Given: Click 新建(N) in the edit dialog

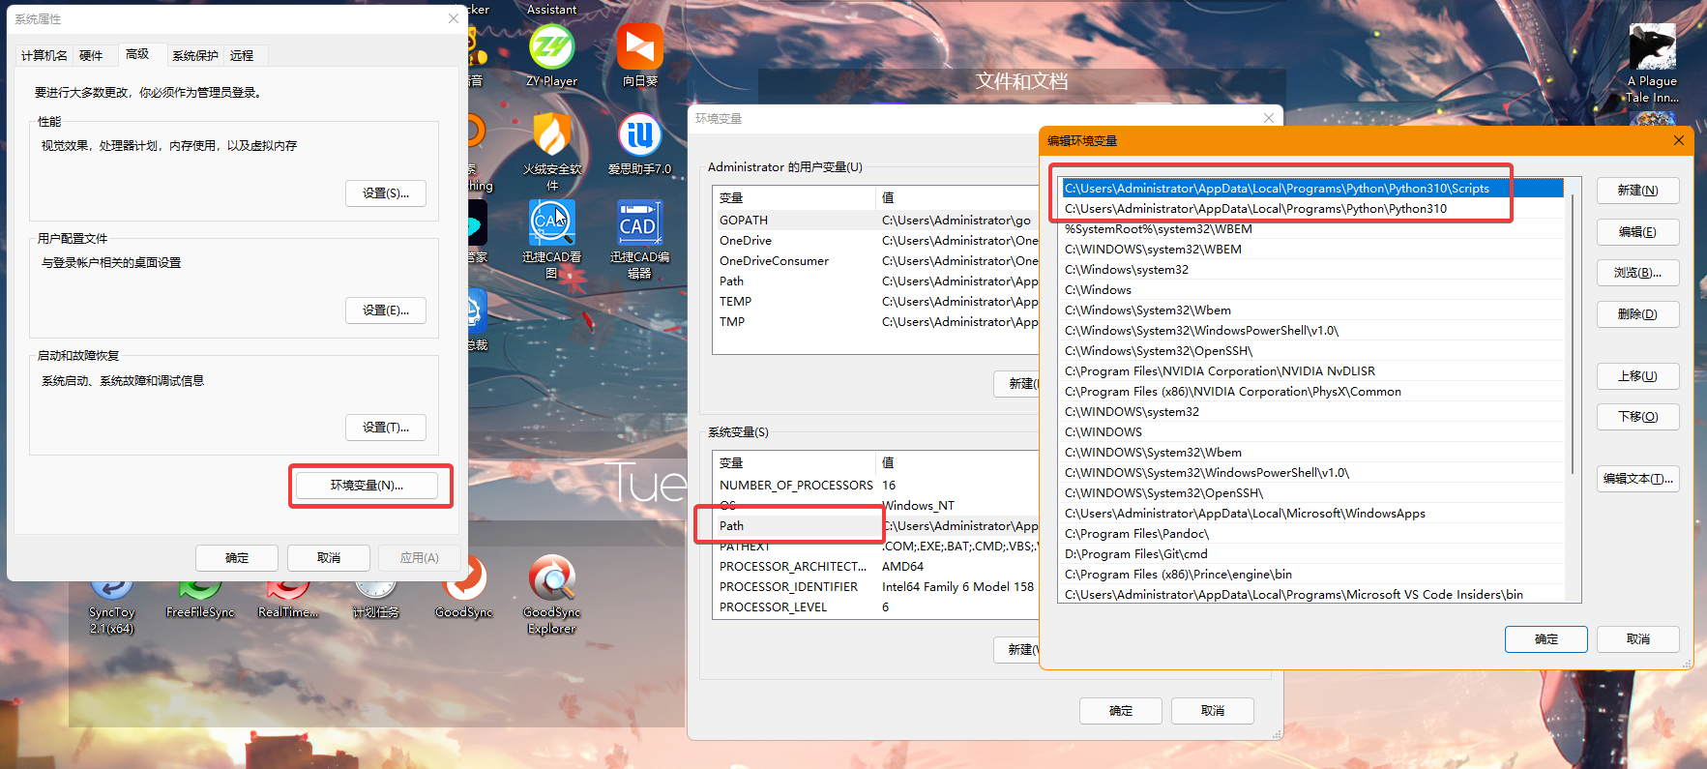Looking at the screenshot, I should [1637, 191].
